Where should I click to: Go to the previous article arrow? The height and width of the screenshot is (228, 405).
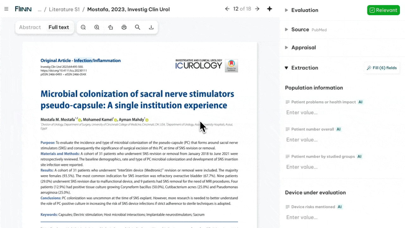coord(227,9)
